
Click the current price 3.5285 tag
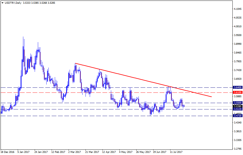coord(237,107)
